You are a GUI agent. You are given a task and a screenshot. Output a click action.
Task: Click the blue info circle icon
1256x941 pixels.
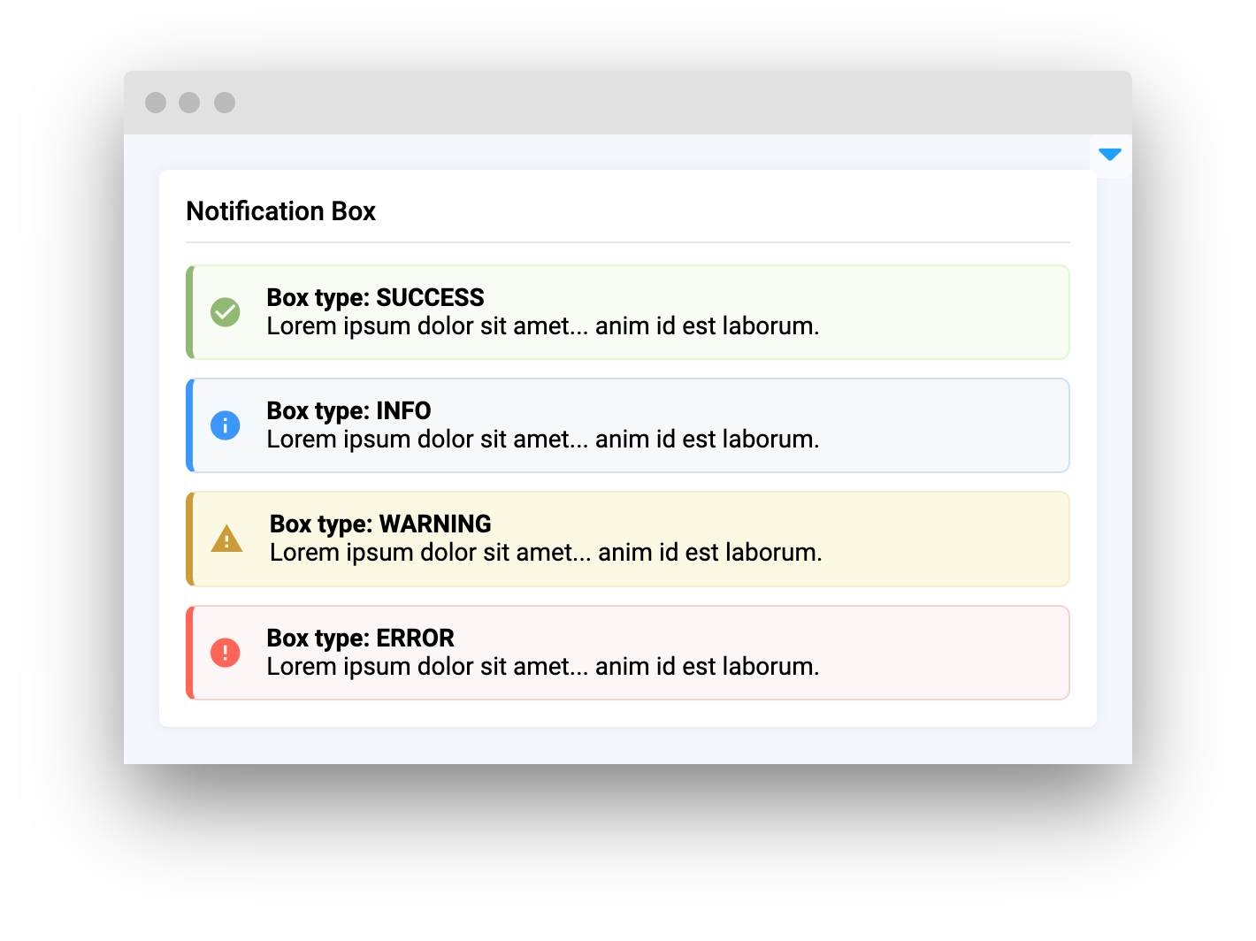point(226,425)
